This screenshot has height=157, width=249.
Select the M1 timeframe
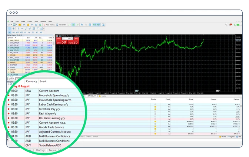[x=10, y=32]
